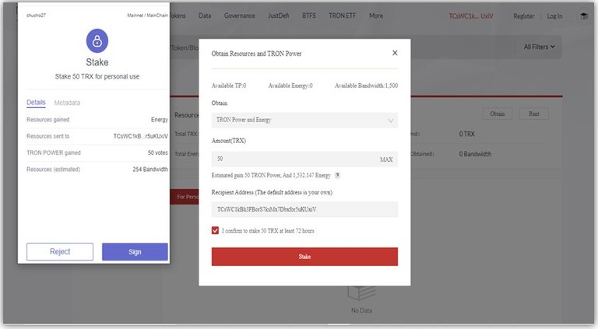The image size is (598, 329).
Task: Open the JustDefi menu item
Action: 279,16
